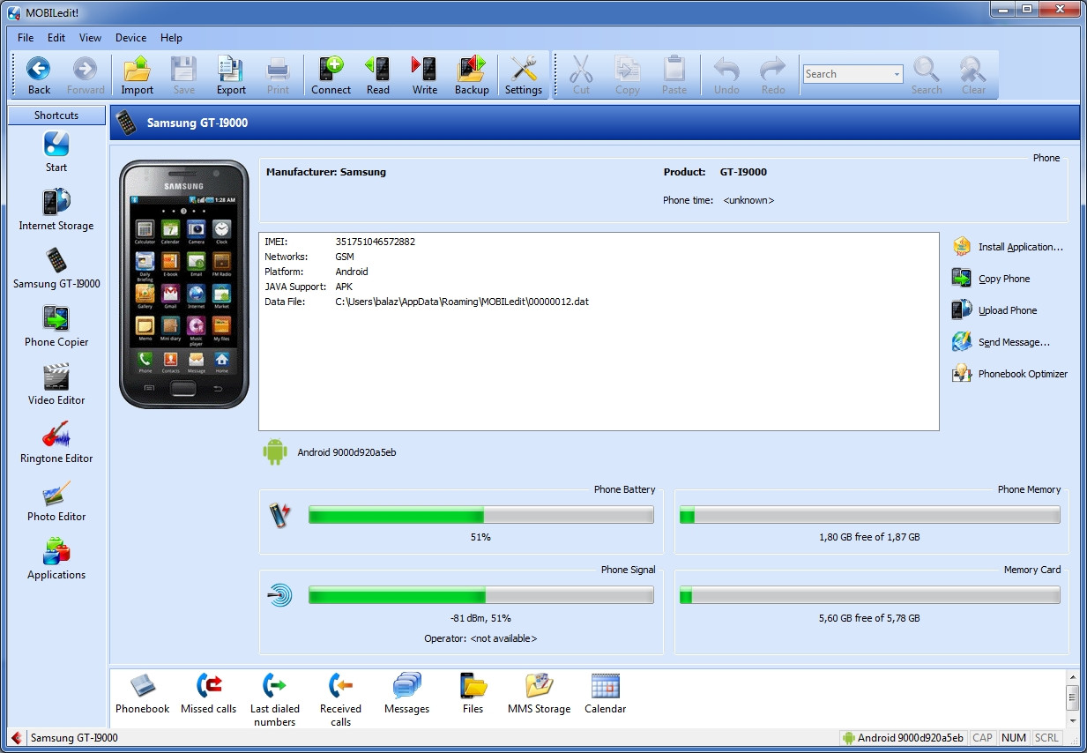
Task: Open the View menu
Action: 90,38
